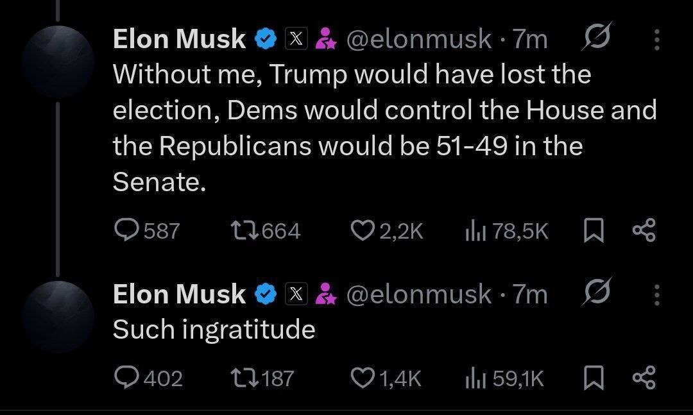Screen dimensions: 693x415
Task: Open the @elonmusk handle on first post
Action: point(419,40)
